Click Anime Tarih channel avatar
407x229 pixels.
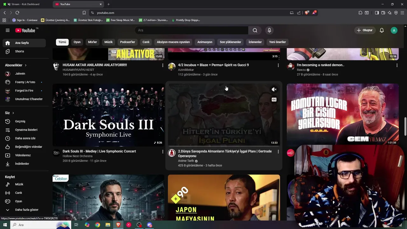(x=172, y=153)
